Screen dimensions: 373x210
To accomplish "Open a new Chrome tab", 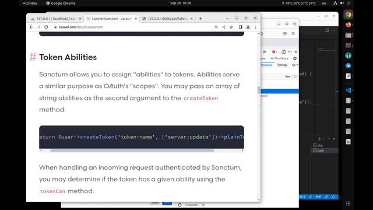I will 200,19.
